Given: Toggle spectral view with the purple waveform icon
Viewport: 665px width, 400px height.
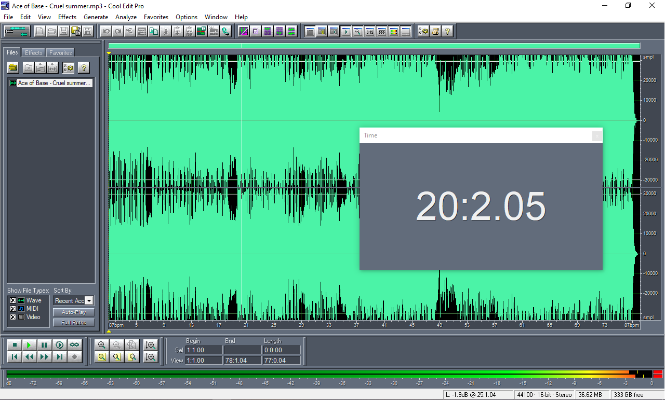Looking at the screenshot, I should point(244,31).
